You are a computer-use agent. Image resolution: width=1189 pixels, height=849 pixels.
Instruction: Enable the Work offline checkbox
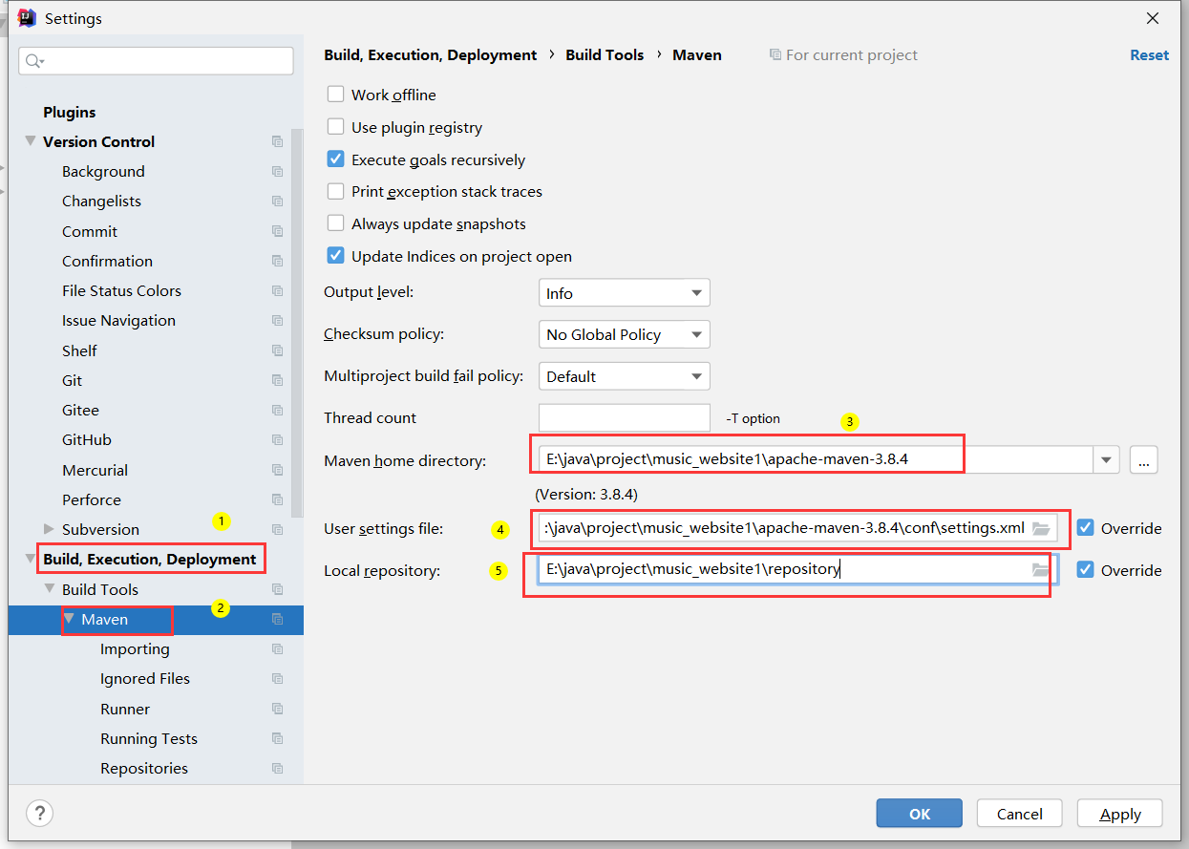click(335, 95)
